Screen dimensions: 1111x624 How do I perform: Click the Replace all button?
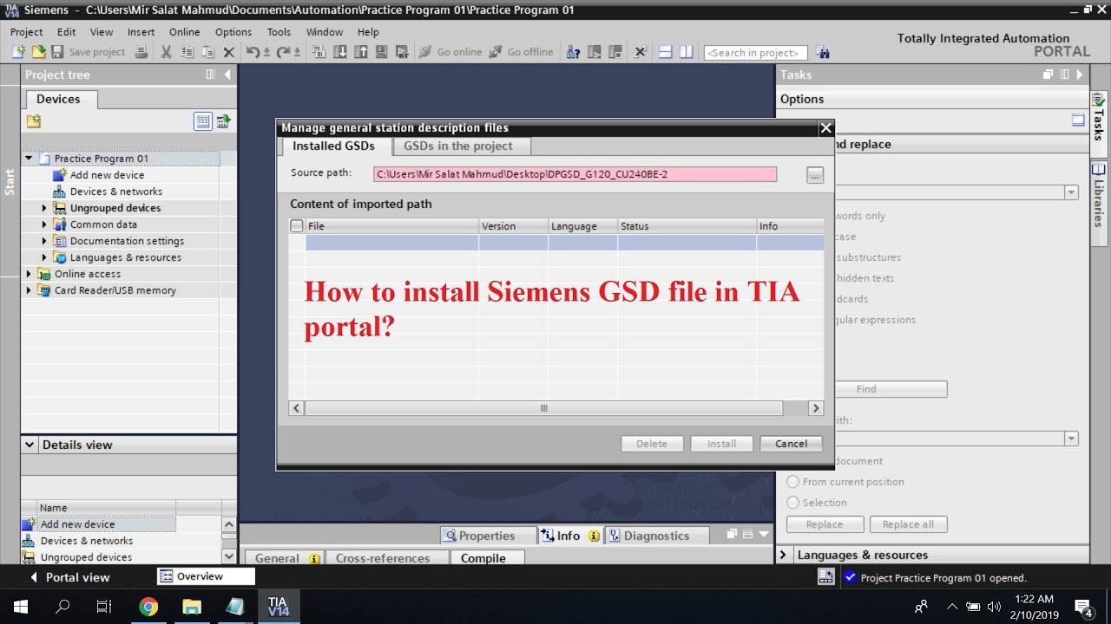pos(908,524)
